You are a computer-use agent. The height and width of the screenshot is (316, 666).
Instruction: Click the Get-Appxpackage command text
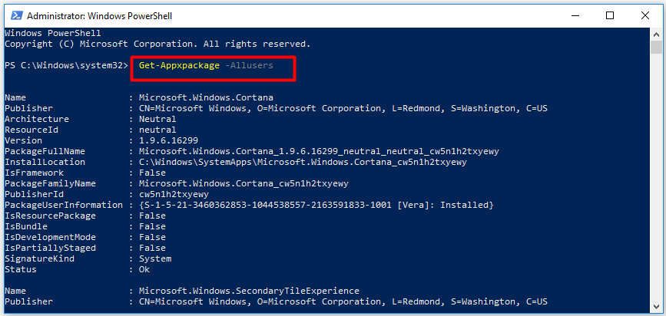(x=181, y=65)
